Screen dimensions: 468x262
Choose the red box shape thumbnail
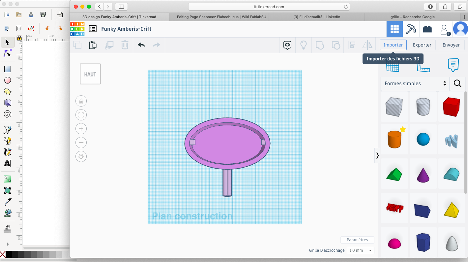point(451,107)
